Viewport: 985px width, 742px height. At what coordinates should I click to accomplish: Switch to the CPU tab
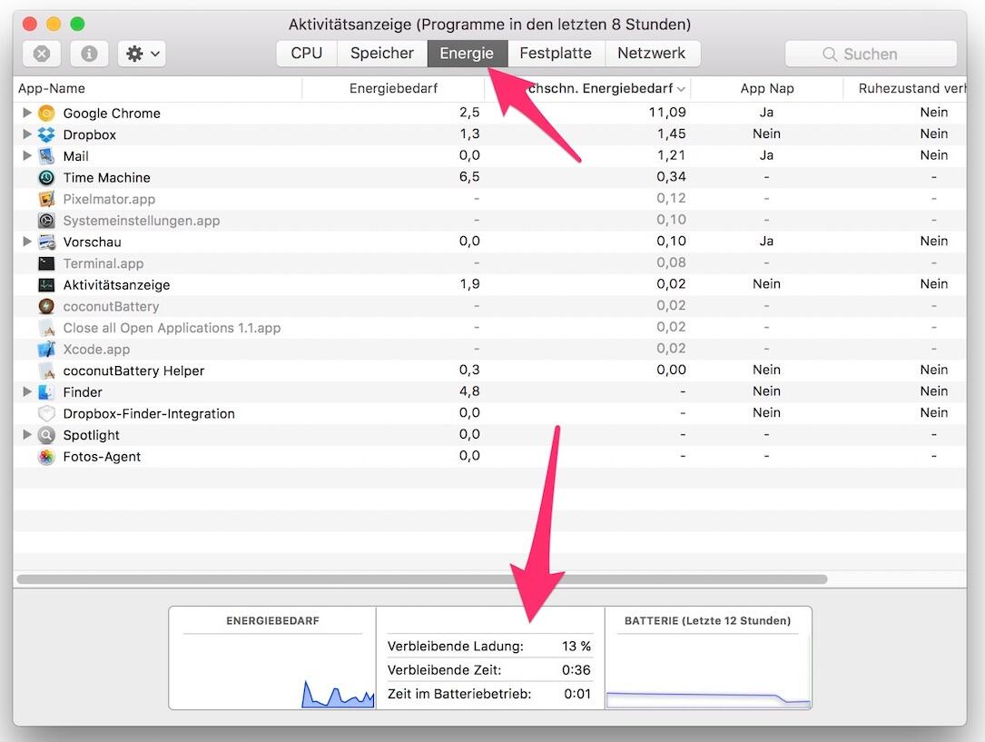point(306,54)
